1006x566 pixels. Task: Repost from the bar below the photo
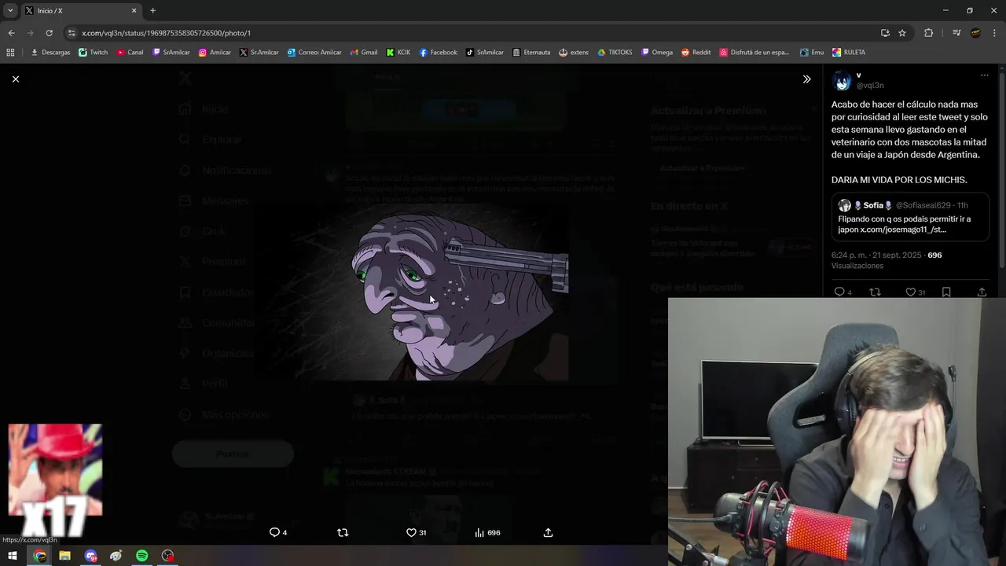[343, 532]
